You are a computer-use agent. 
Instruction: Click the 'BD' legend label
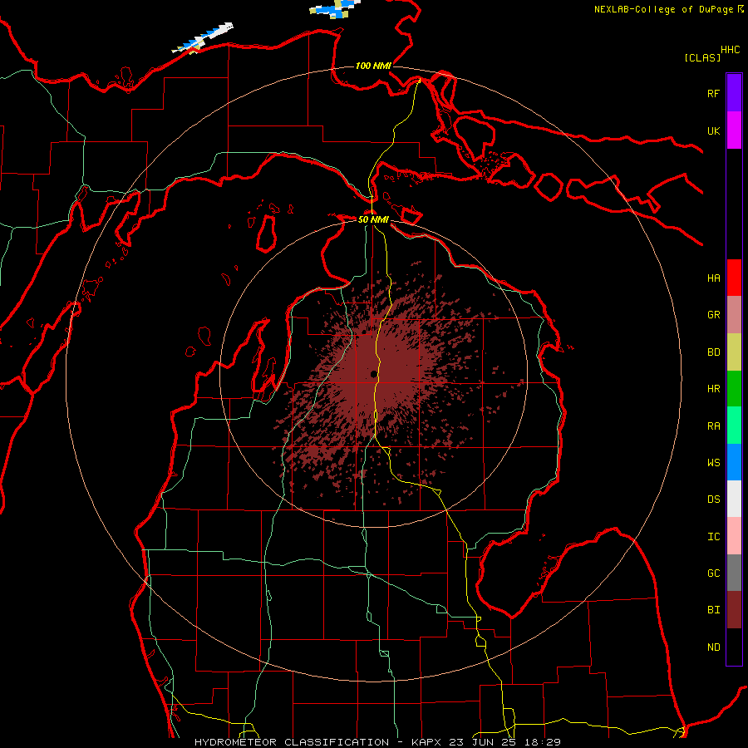pyautogui.click(x=713, y=352)
